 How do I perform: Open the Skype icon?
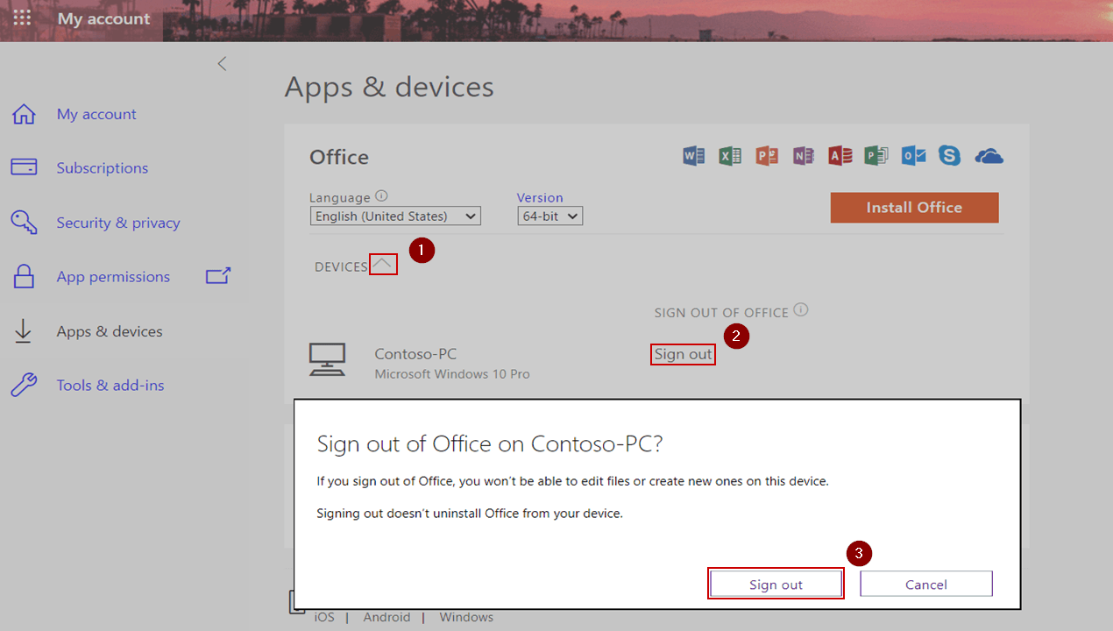(x=949, y=155)
